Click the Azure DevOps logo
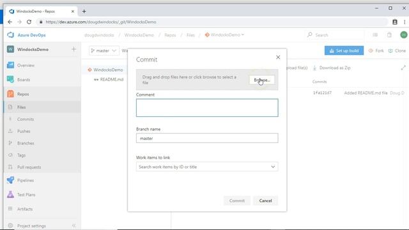Screen dimensions: 409x230 coord(11,34)
